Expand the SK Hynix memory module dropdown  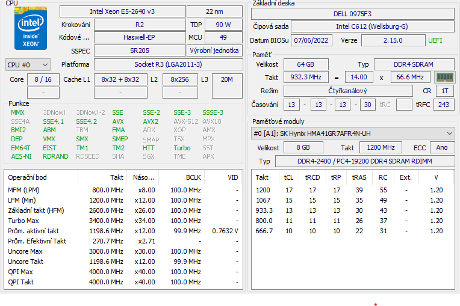point(353,133)
